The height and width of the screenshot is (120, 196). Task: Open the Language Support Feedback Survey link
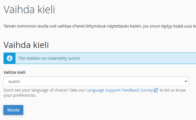tap(119, 90)
